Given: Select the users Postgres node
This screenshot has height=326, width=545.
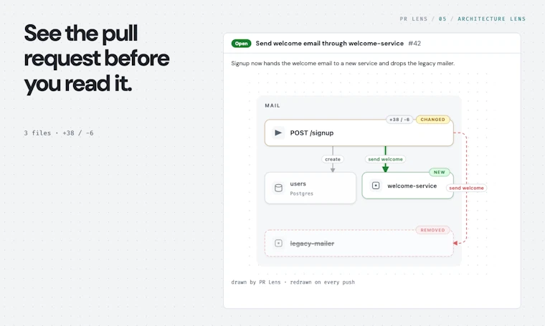Looking at the screenshot, I should click(x=311, y=188).
